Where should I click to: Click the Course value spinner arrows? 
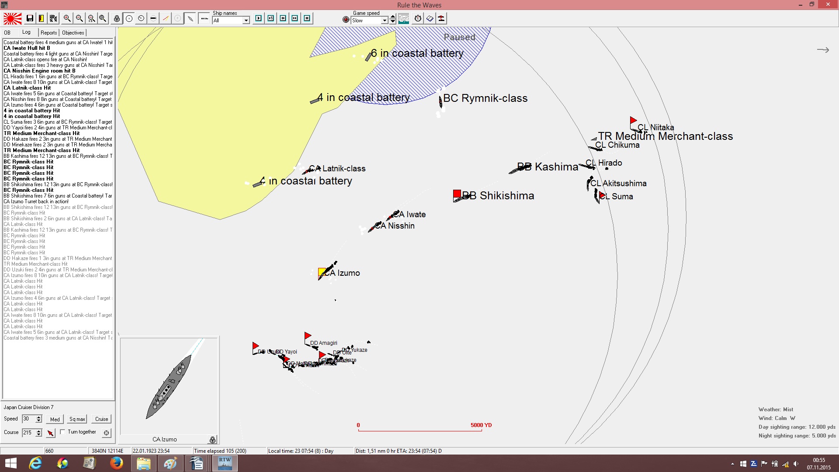(38, 433)
